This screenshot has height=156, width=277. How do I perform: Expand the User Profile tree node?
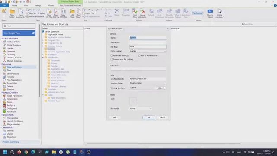tap(43, 58)
